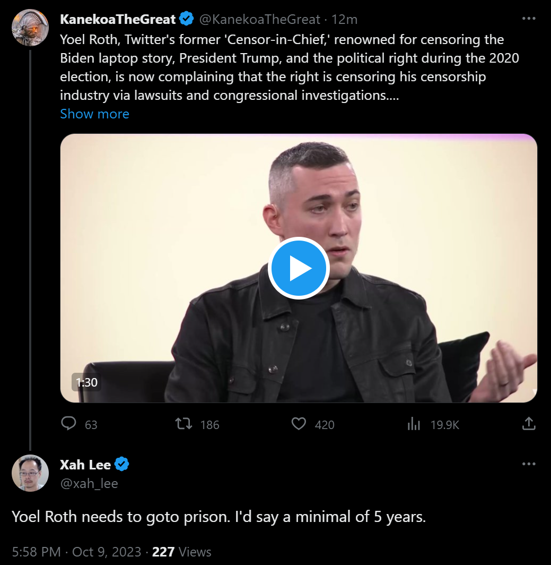551x565 pixels.
Task: Open more options menu on Xah Lee's reply
Action: (x=529, y=464)
